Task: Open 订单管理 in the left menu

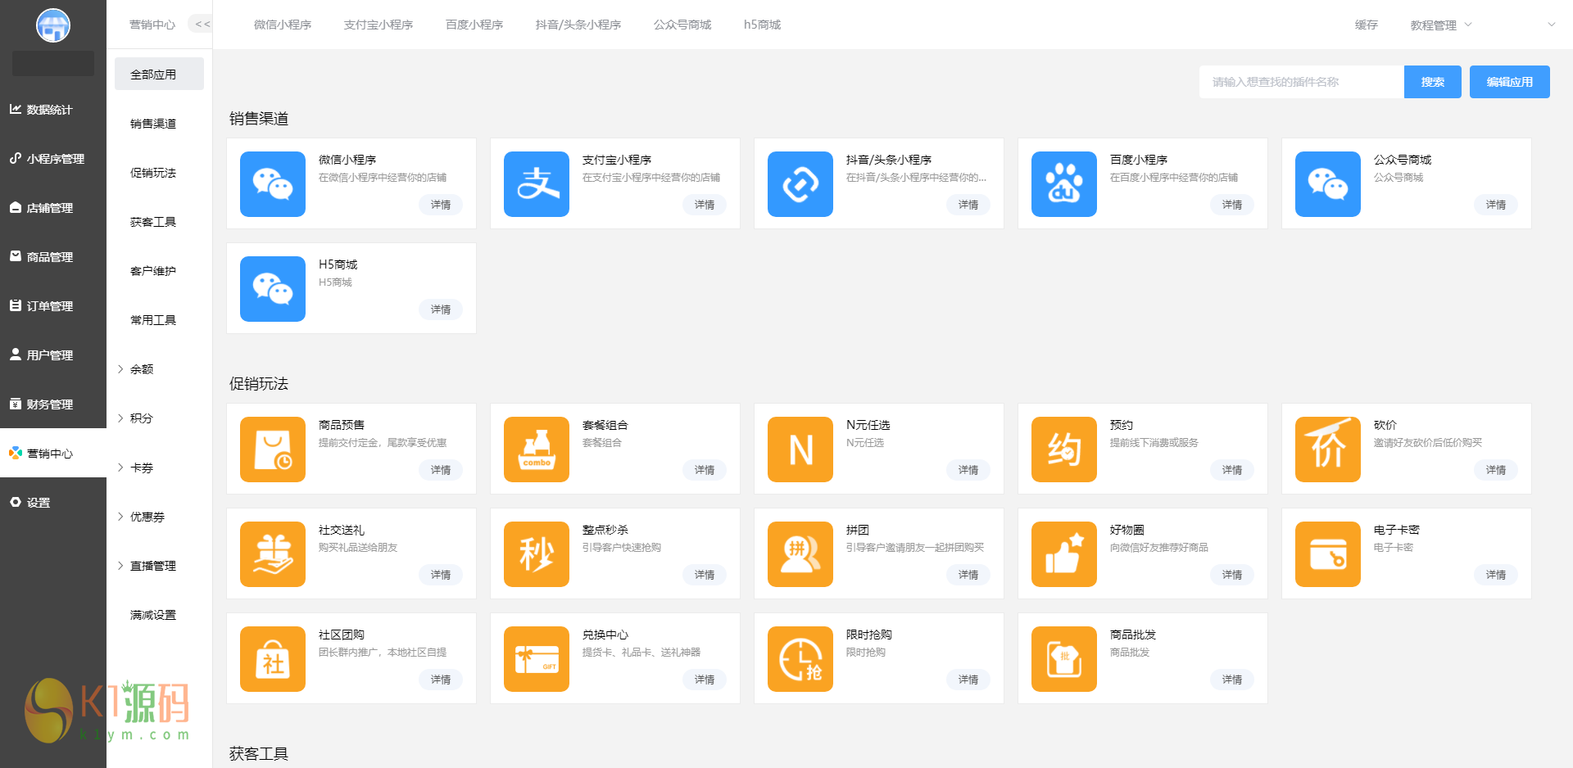Action: pos(49,306)
